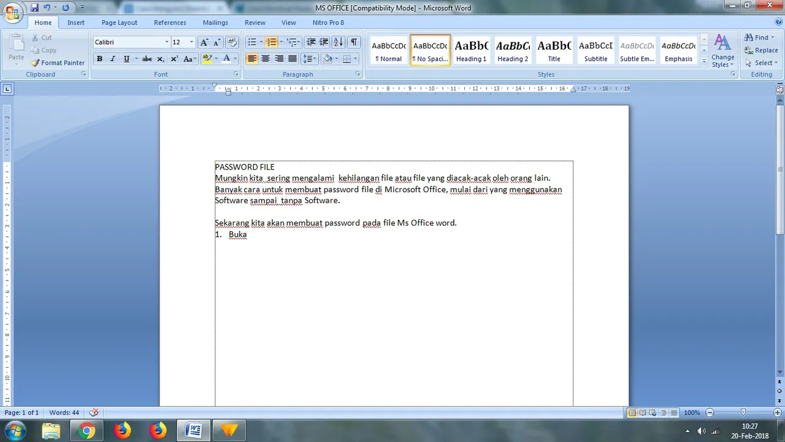The height and width of the screenshot is (442, 785).
Task: Grow the font size
Action: coord(204,42)
